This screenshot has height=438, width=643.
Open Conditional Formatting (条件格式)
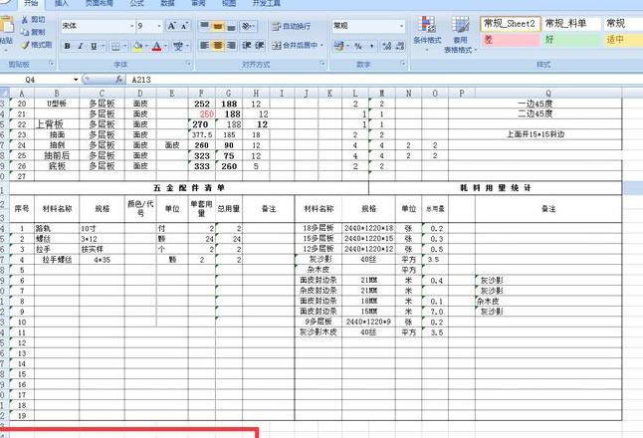[x=427, y=33]
